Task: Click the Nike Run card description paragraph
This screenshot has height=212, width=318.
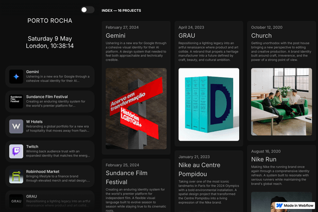Action: coord(280,175)
